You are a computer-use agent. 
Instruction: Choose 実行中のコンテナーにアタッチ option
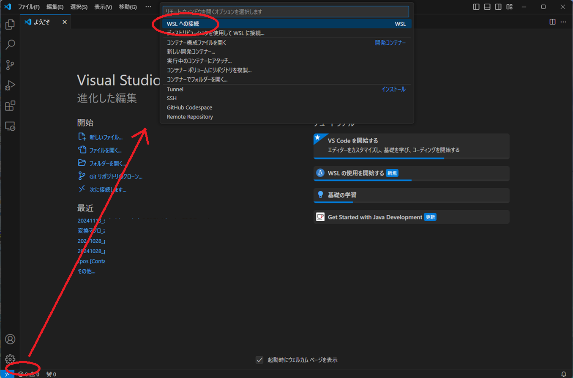[x=286, y=61]
